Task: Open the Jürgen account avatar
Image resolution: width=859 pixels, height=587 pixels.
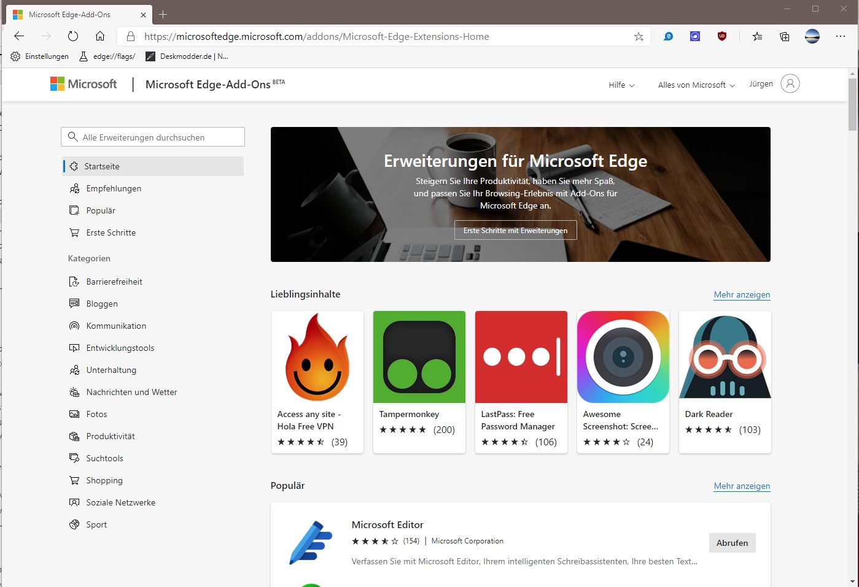Action: pyautogui.click(x=790, y=83)
